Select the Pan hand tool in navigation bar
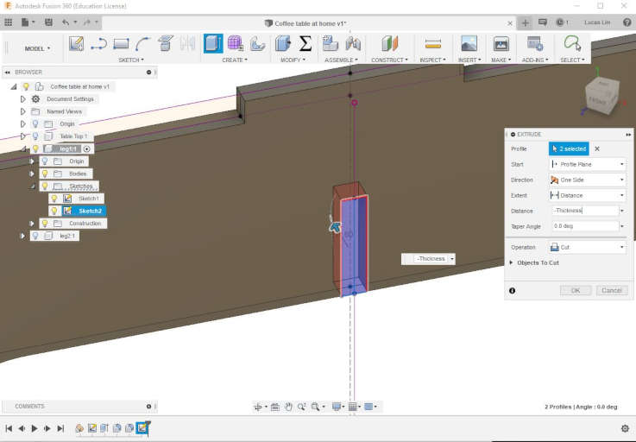 290,407
